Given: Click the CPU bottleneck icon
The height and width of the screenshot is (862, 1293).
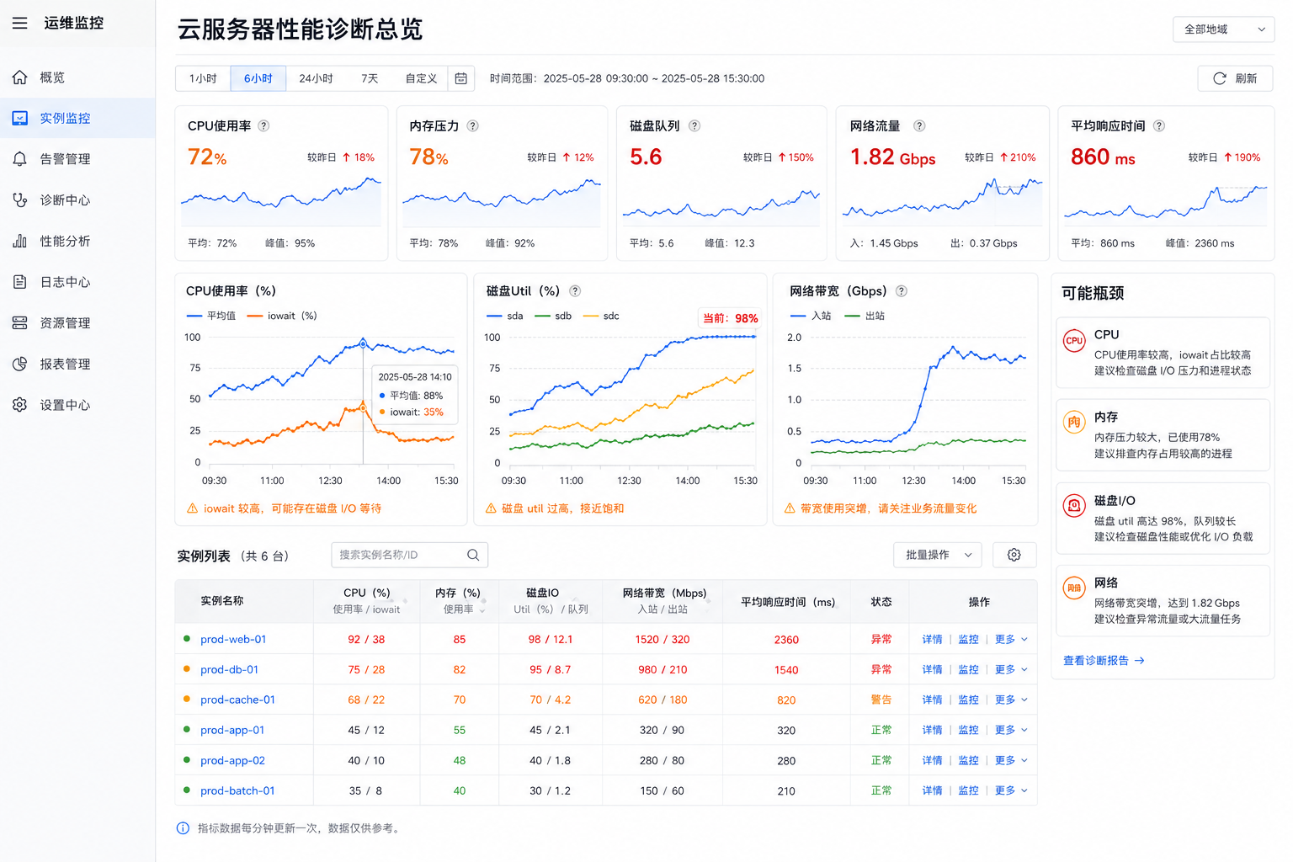Looking at the screenshot, I should 1074,341.
